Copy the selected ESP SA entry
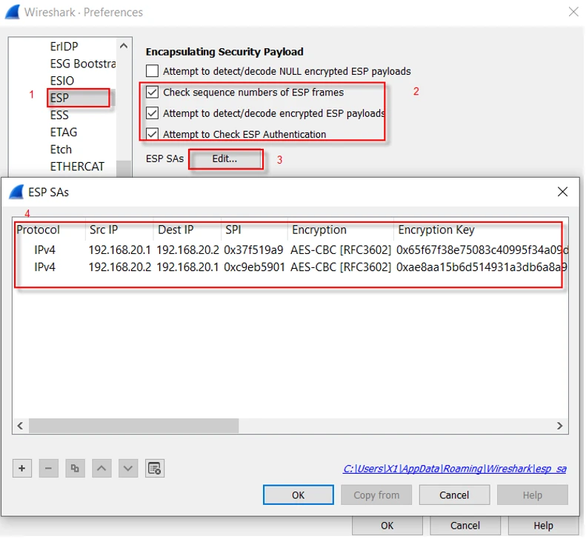 pos(74,468)
